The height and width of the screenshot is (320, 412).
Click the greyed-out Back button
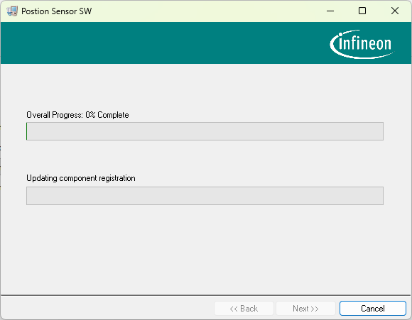pyautogui.click(x=244, y=308)
